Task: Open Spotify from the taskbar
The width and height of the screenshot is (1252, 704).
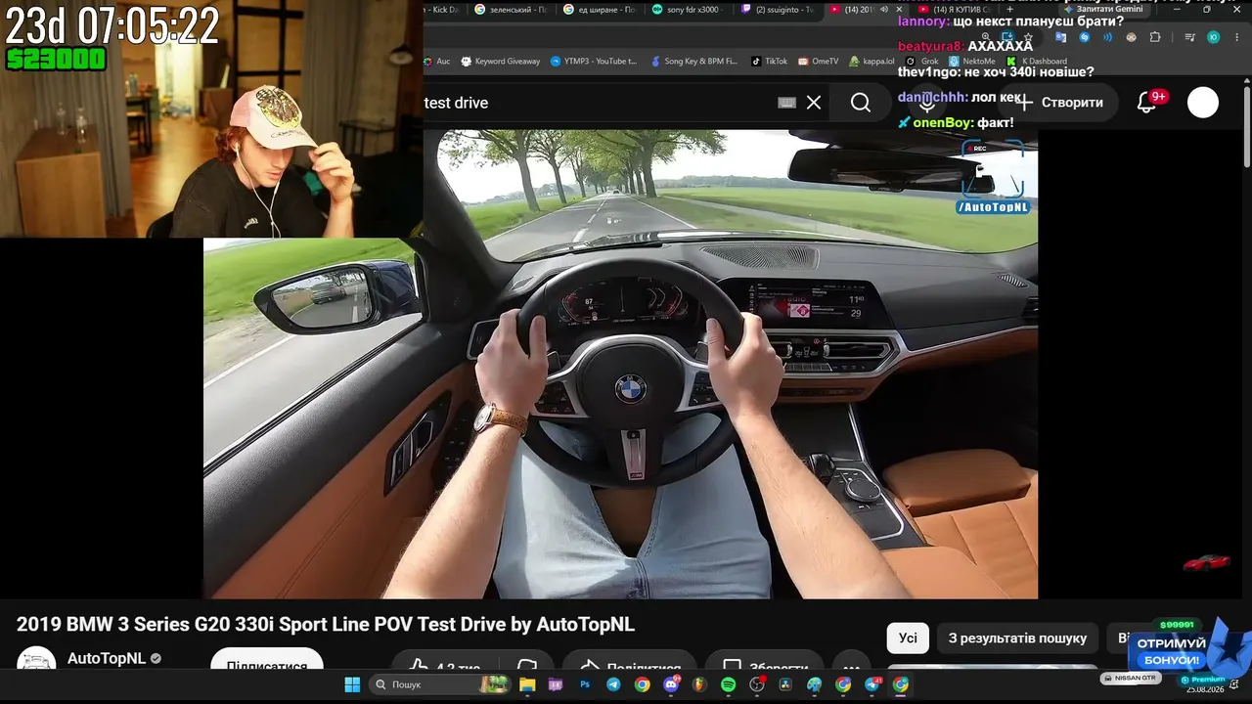Action: click(729, 684)
